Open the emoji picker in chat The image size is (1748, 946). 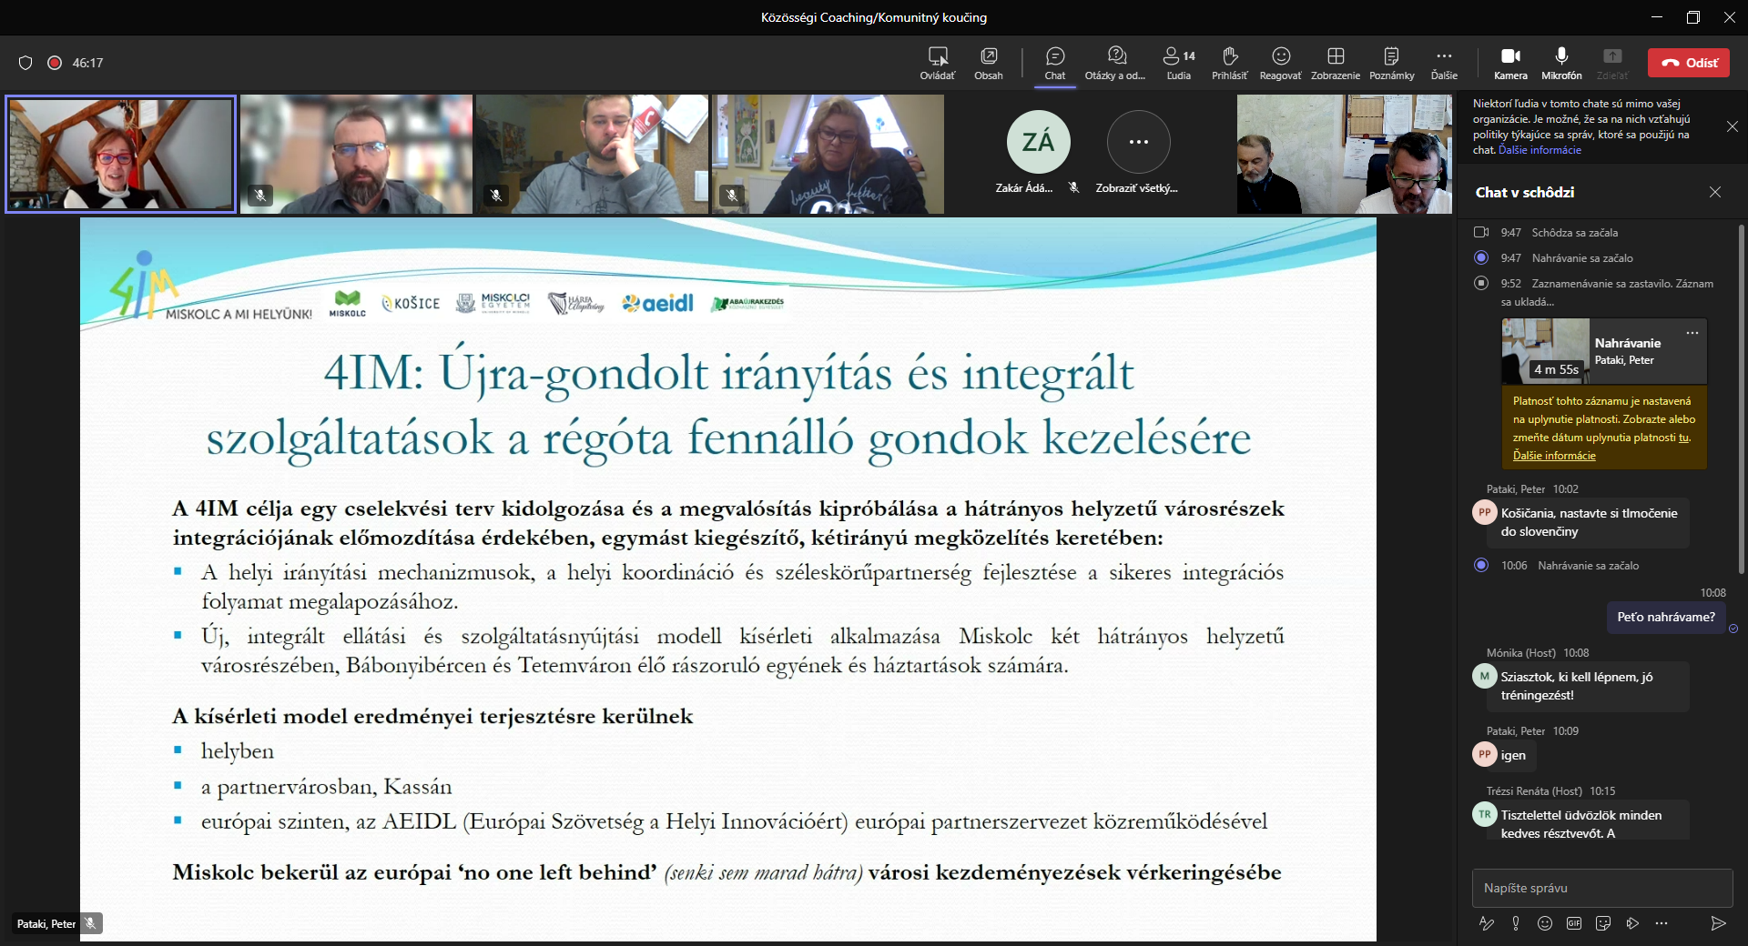pos(1545,924)
